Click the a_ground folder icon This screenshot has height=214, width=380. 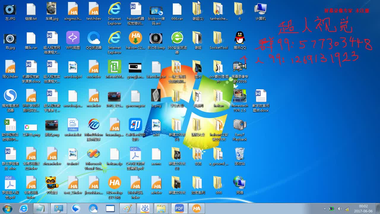(219, 156)
